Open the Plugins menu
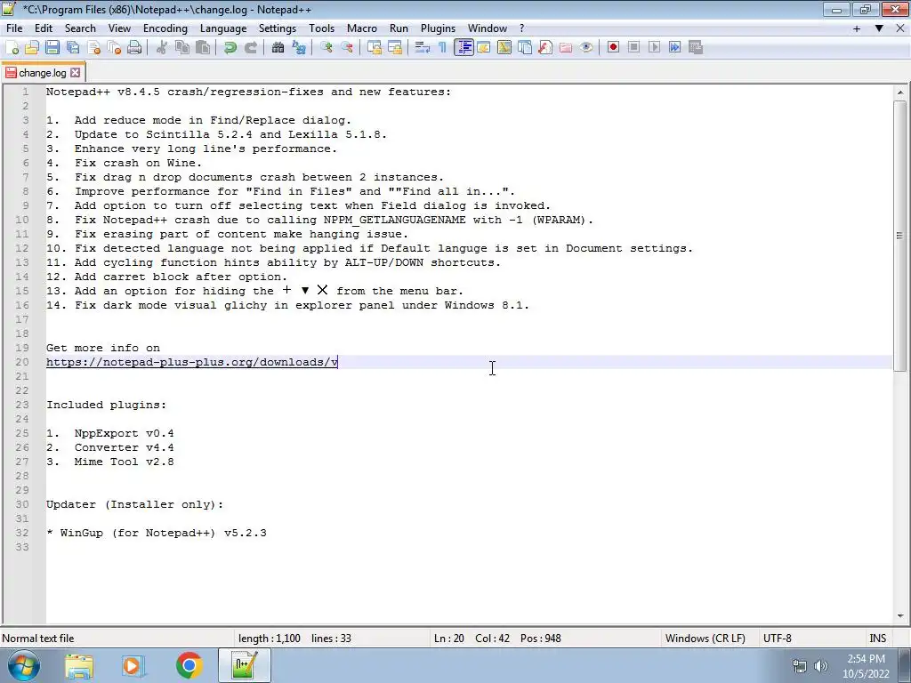 click(438, 28)
